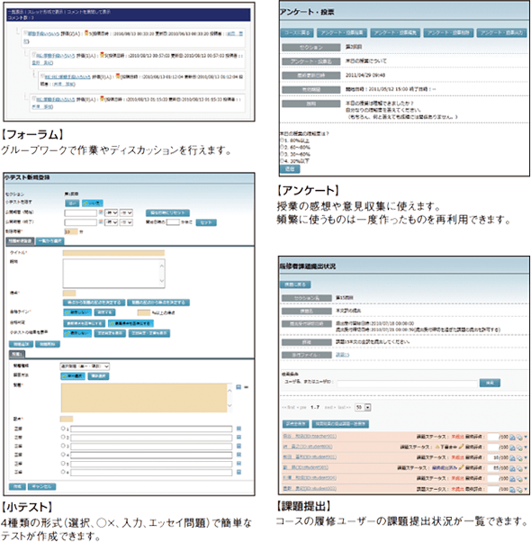Click pencil icon in student006 submission row
The image size is (531, 542).
coord(461,447)
